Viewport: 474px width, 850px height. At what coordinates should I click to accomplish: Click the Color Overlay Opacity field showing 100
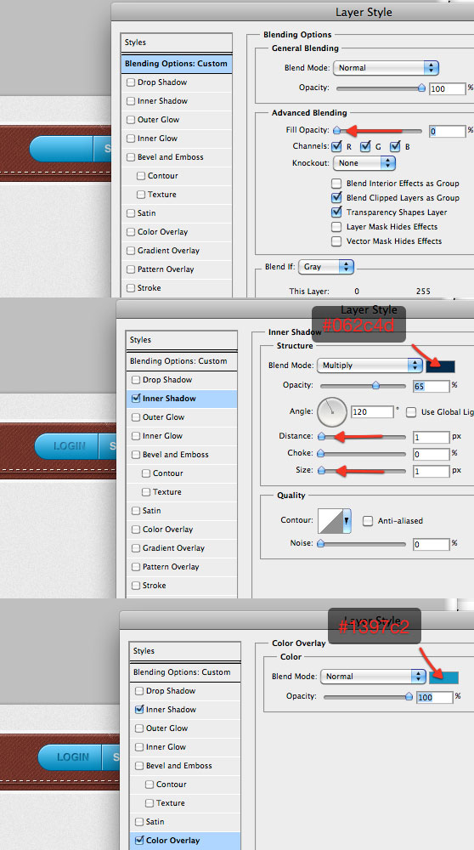(434, 697)
